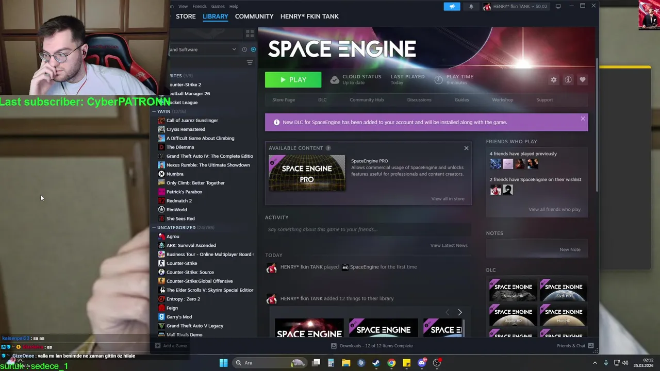Show SpaceEngine game info icon
Screen dimensions: 660x371
click(x=568, y=80)
